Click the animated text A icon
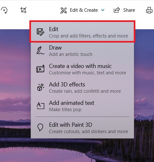The height and width of the screenshot is (162, 154). 40,105
